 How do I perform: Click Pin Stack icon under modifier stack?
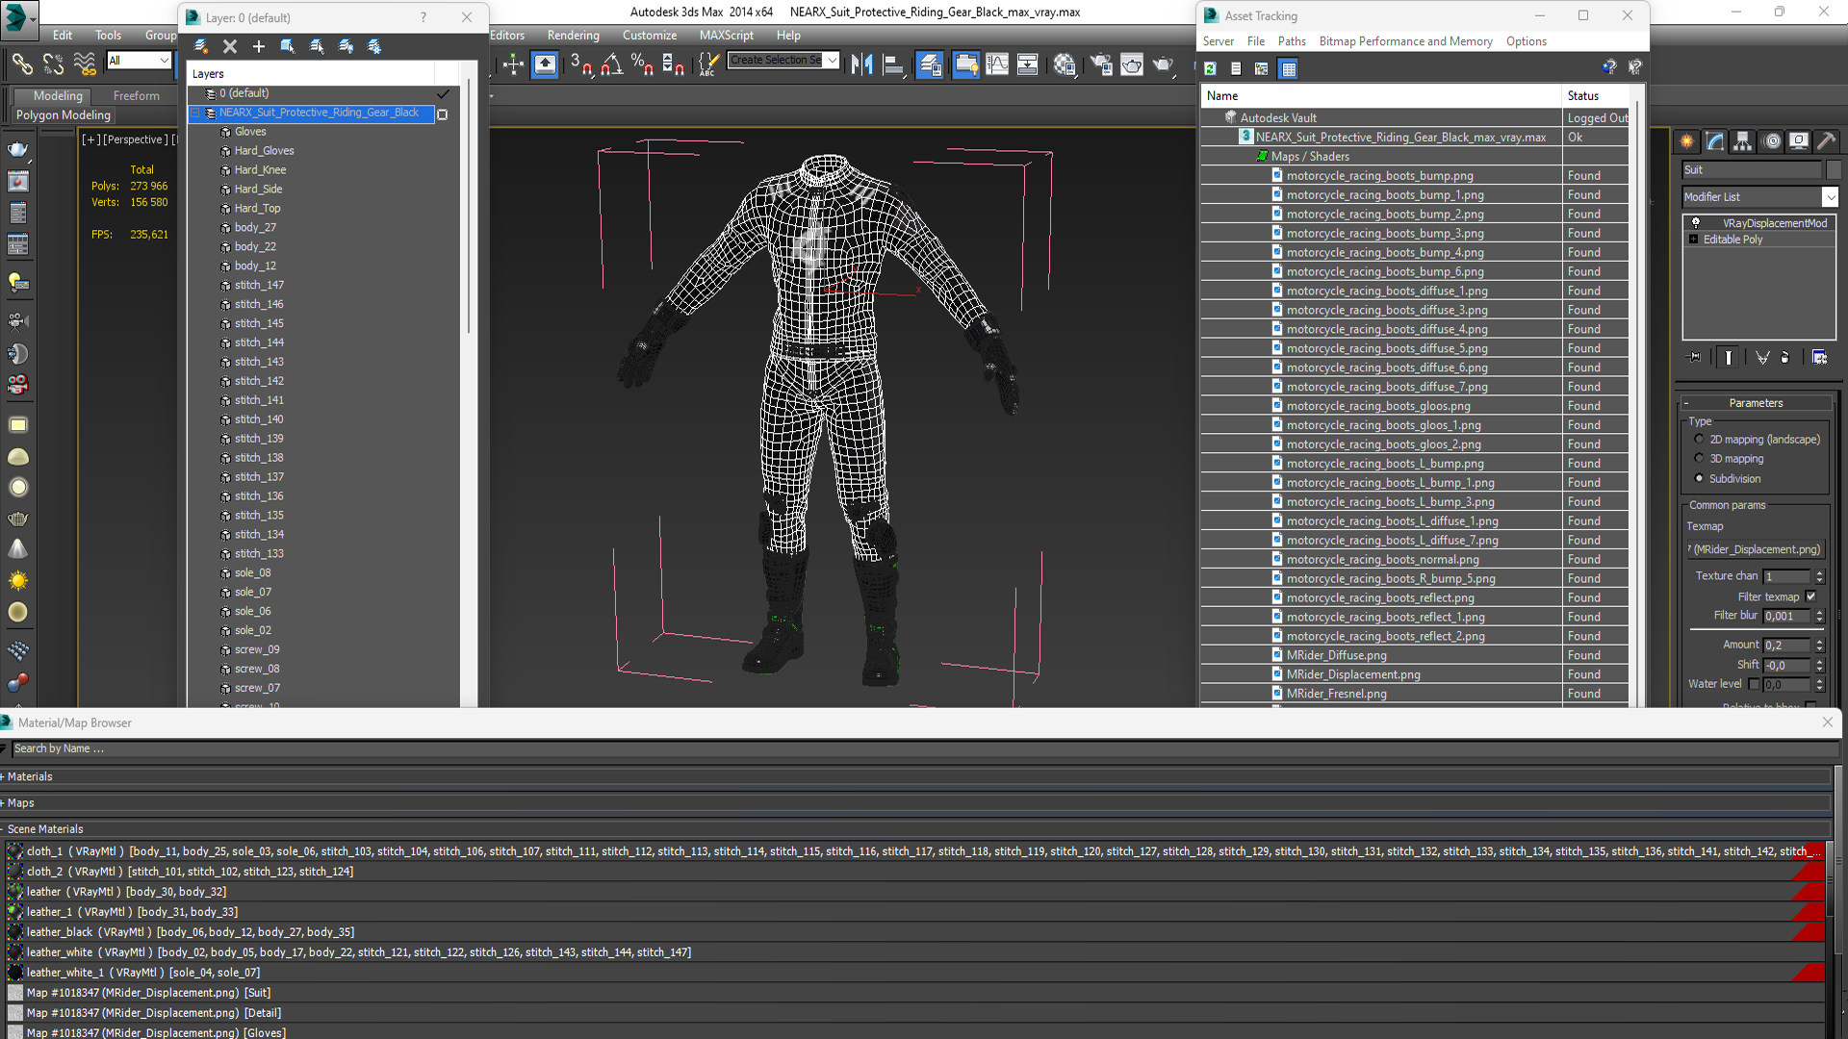pyautogui.click(x=1695, y=357)
